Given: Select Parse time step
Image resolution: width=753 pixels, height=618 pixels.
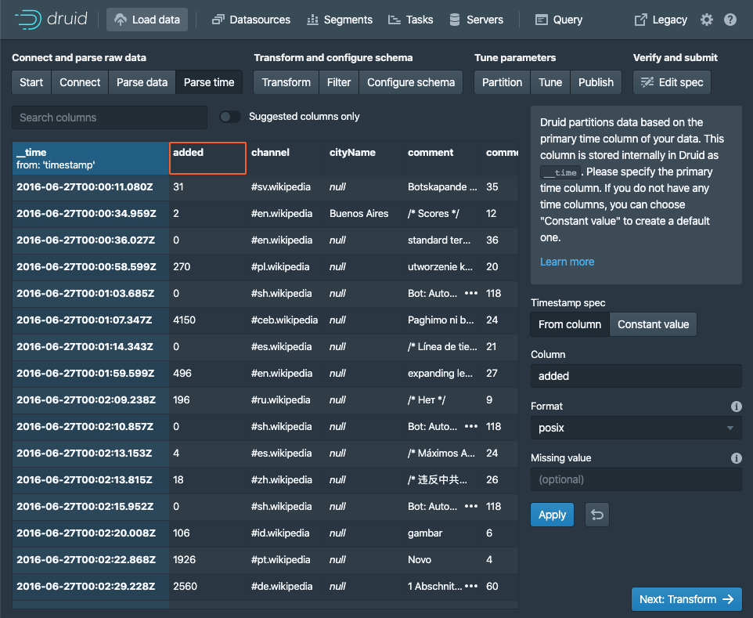Looking at the screenshot, I should [209, 82].
